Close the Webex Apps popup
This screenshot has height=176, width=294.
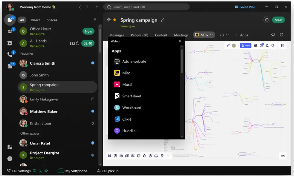coord(180,41)
